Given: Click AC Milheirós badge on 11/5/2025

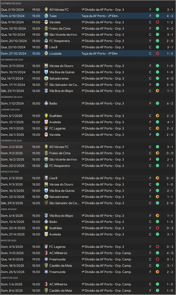Looking at the screenshot, I should 46,253.
